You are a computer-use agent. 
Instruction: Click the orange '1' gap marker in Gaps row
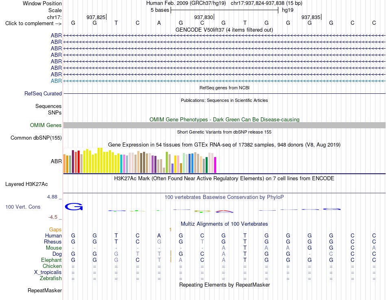(170, 229)
